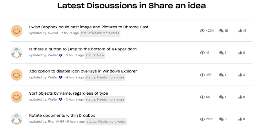Click thumbs-up icon on Sort objects discussion
The height and width of the screenshot is (134, 257).
[x=240, y=97]
